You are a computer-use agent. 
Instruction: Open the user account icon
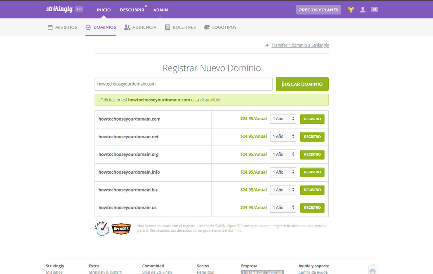[363, 10]
